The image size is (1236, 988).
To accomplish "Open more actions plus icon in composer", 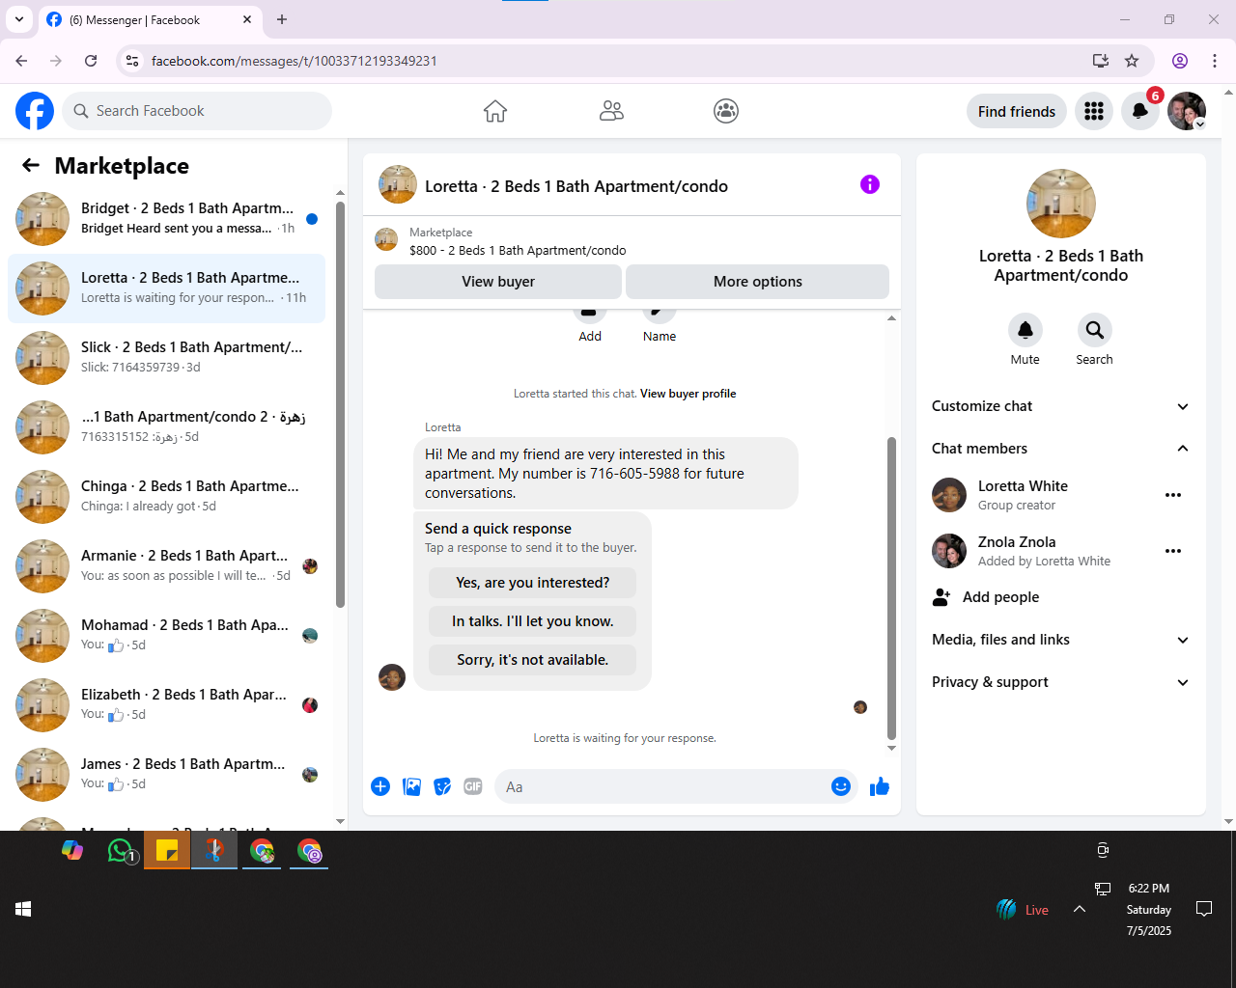I will pos(380,786).
